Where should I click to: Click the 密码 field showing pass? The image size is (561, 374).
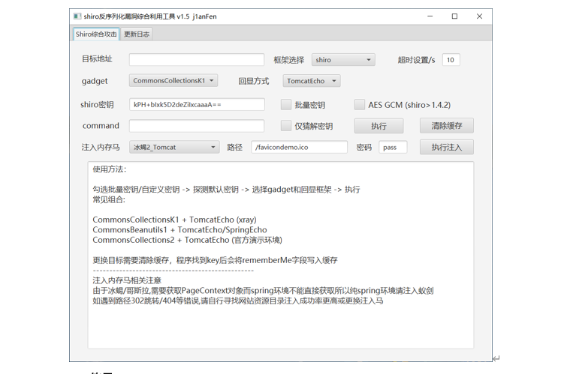tap(393, 147)
